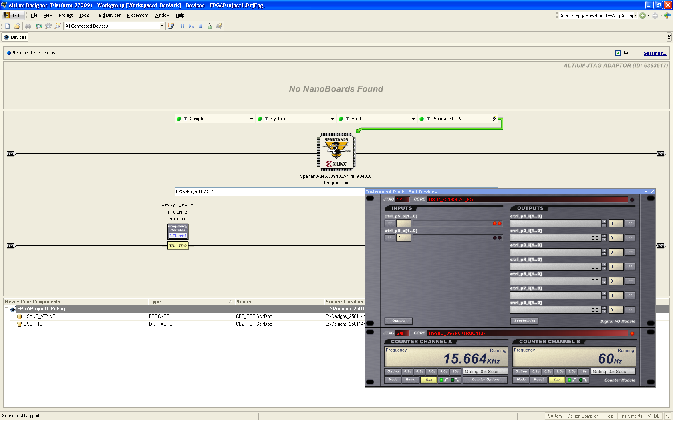This screenshot has height=422, width=673.
Task: Click the step-into arrow toolbar icon
Action: coord(191,26)
